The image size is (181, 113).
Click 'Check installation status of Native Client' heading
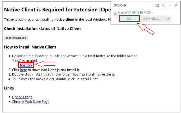click(x=42, y=28)
